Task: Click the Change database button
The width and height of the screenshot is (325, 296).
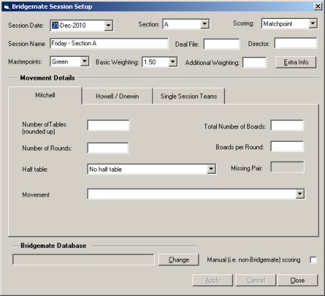Action: pyautogui.click(x=178, y=260)
